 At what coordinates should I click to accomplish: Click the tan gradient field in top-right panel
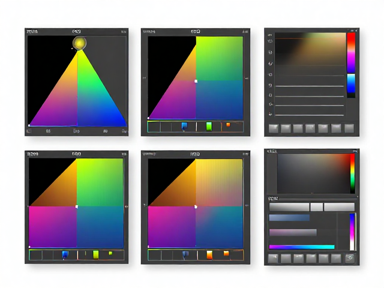[x=310, y=49]
